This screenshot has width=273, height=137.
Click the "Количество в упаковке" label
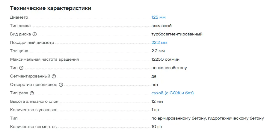(x=34, y=110)
